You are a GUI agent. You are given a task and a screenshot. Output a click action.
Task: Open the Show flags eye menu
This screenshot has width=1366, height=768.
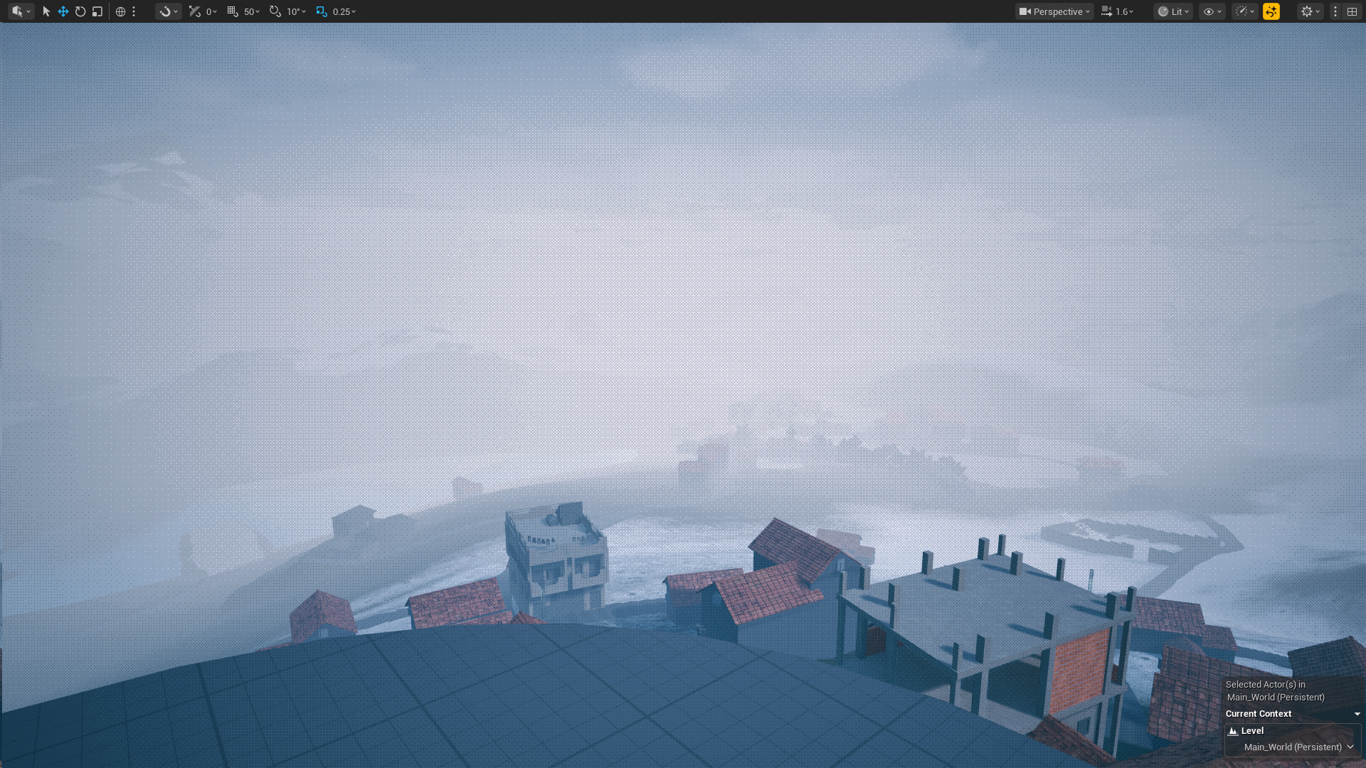click(1212, 11)
